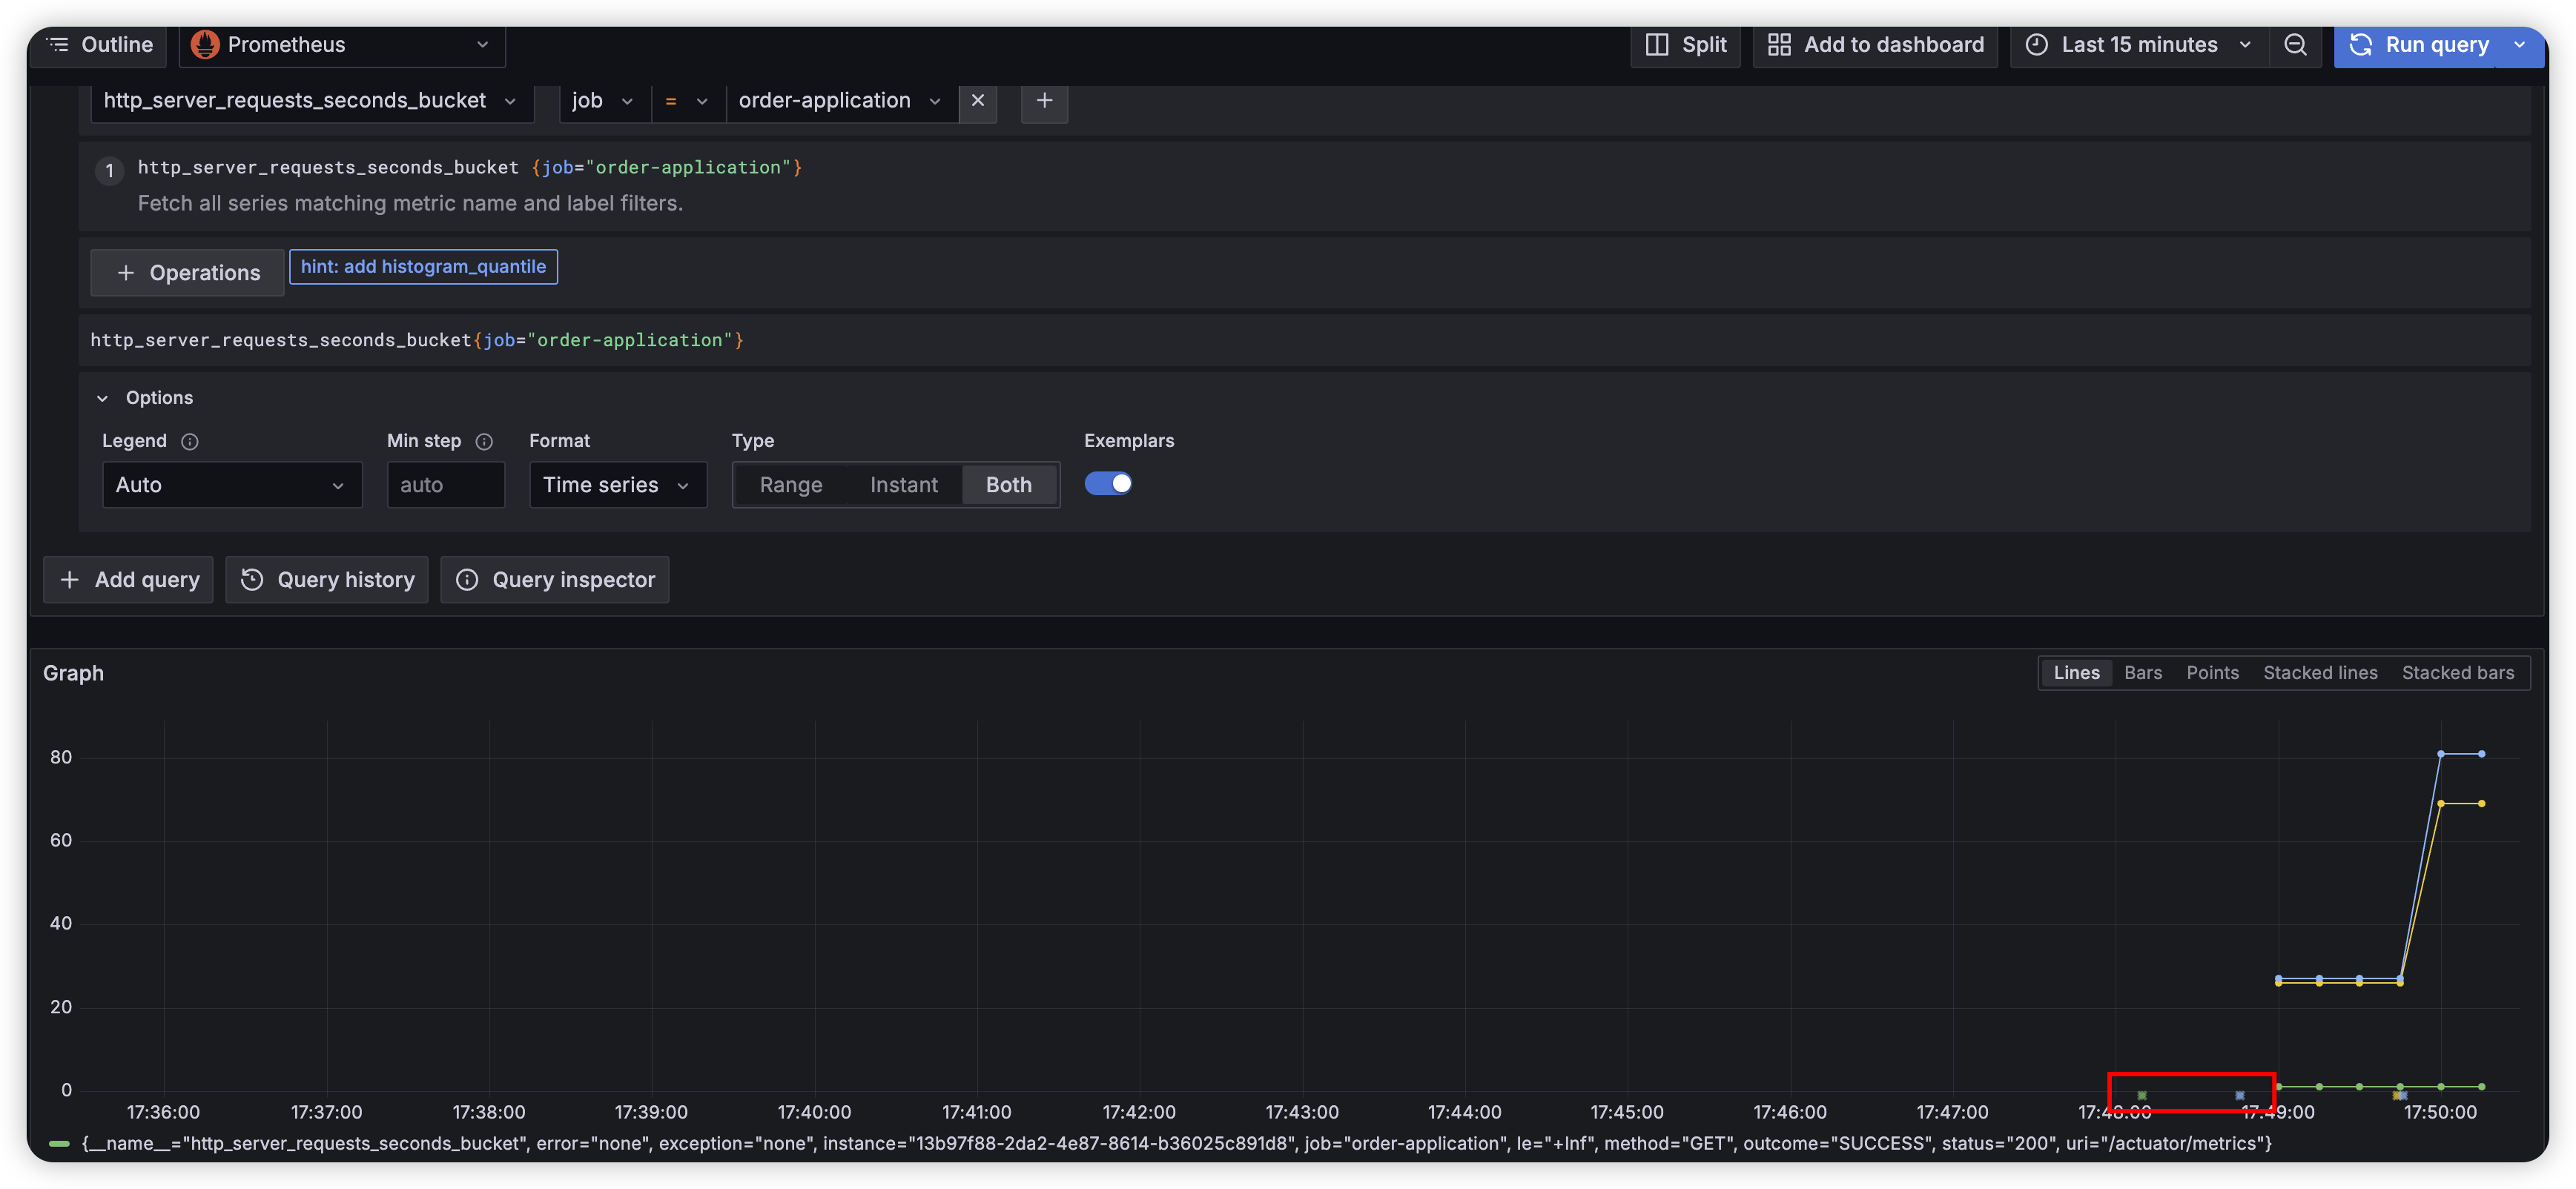Image resolution: width=2576 pixels, height=1189 pixels.
Task: Click the Split view icon button
Action: tap(1685, 45)
